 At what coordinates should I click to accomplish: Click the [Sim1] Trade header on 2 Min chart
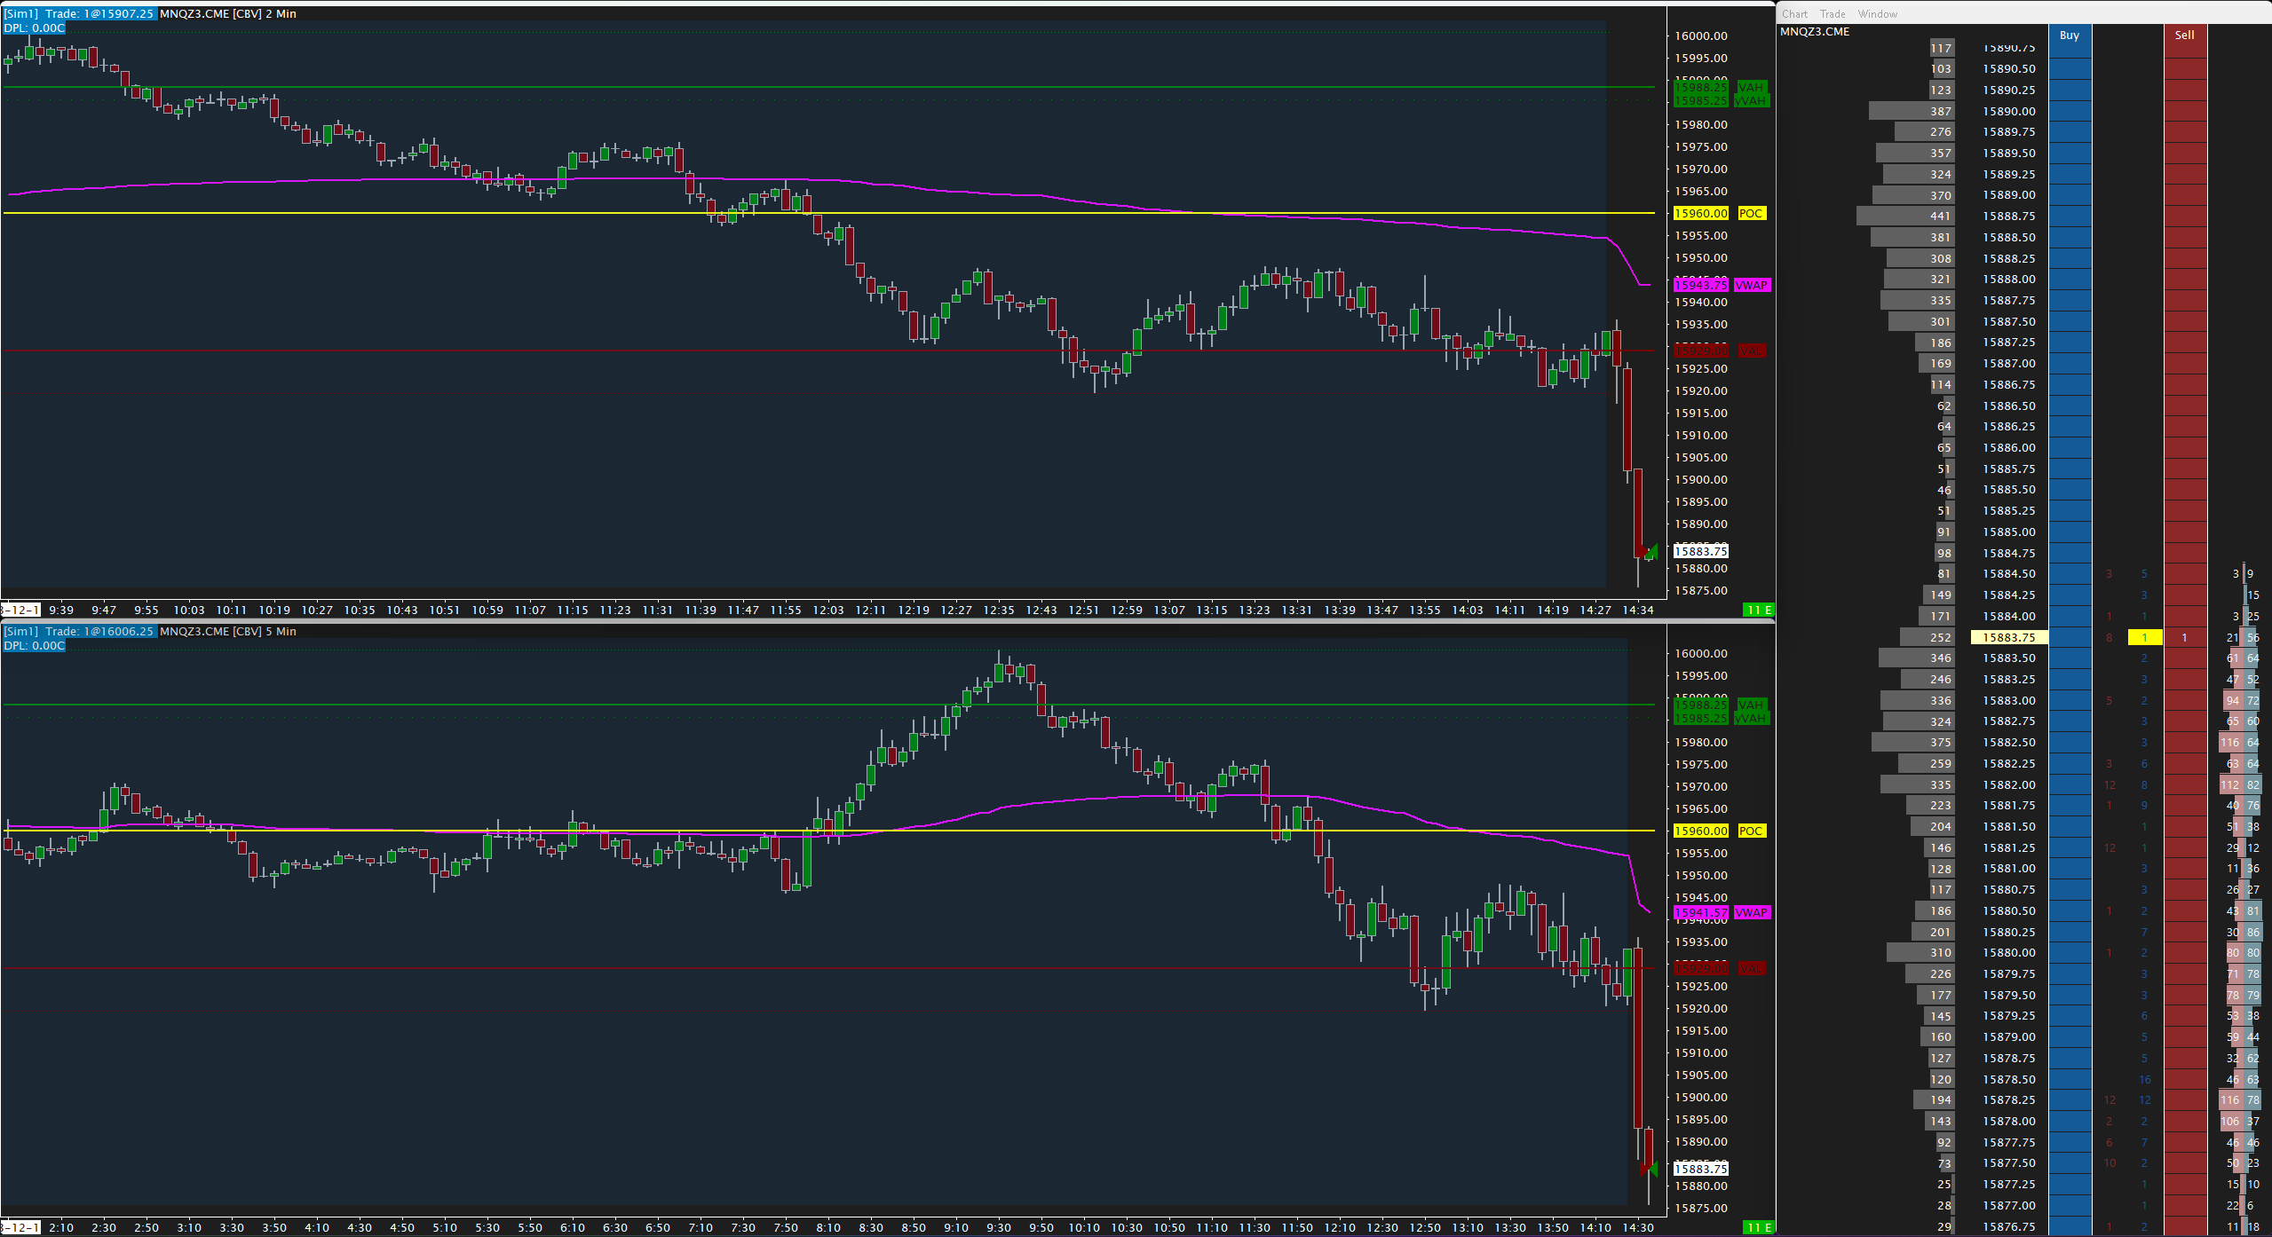[x=79, y=13]
